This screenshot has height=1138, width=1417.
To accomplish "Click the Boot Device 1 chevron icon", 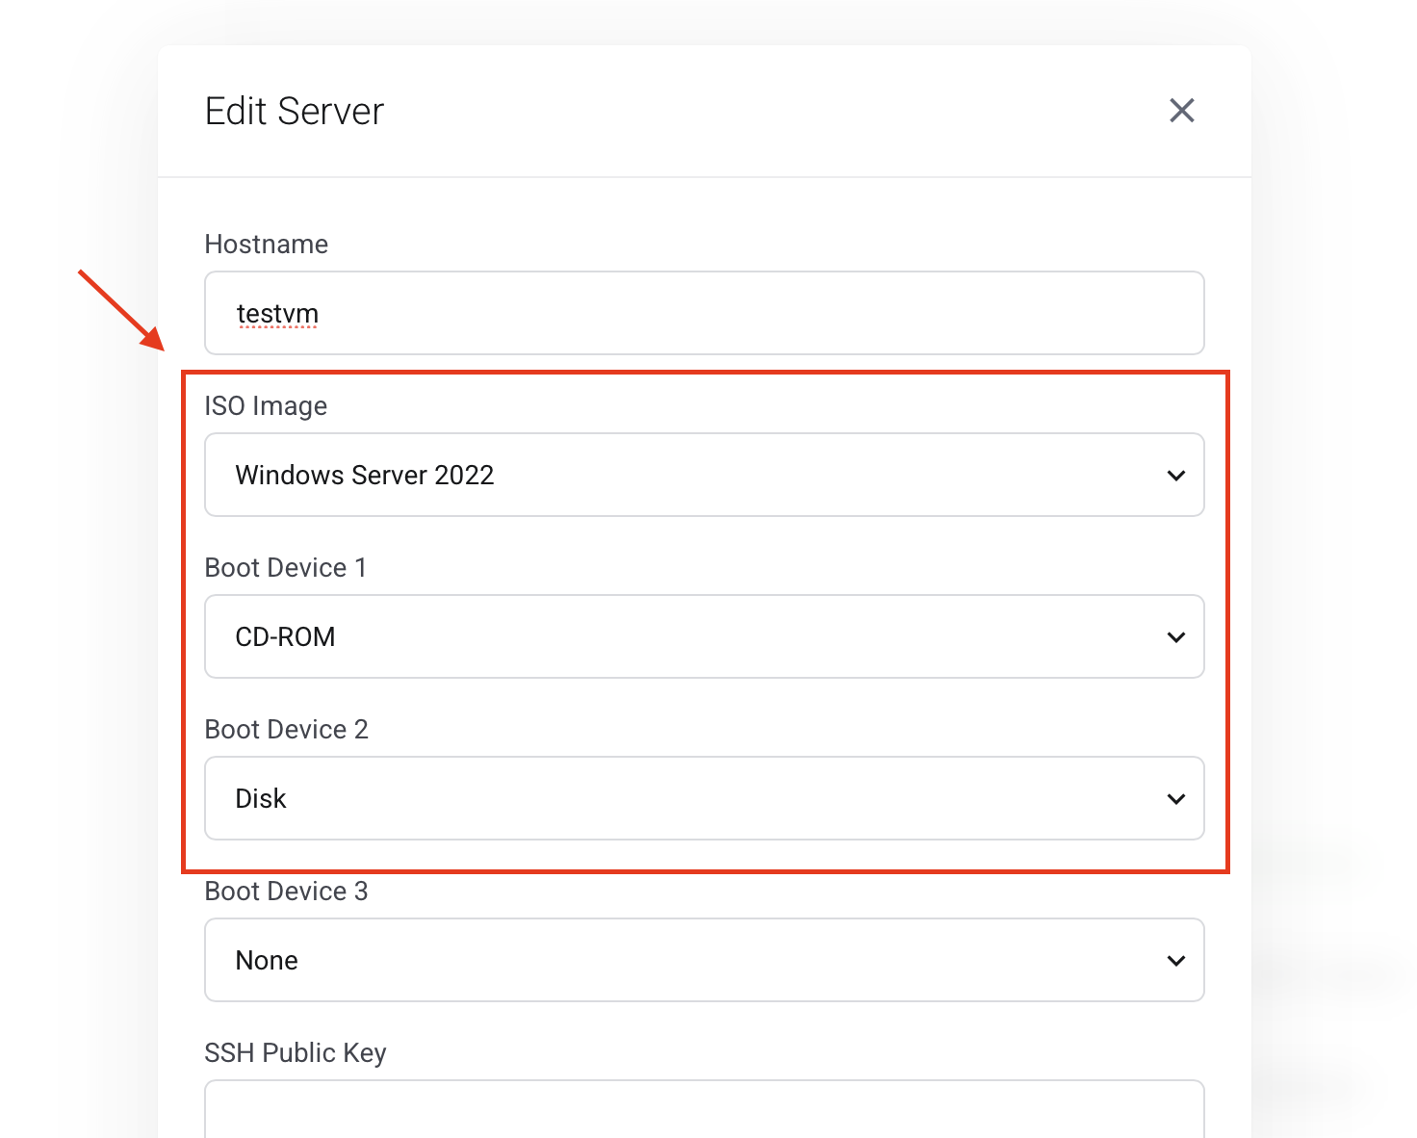I will click(1175, 636).
